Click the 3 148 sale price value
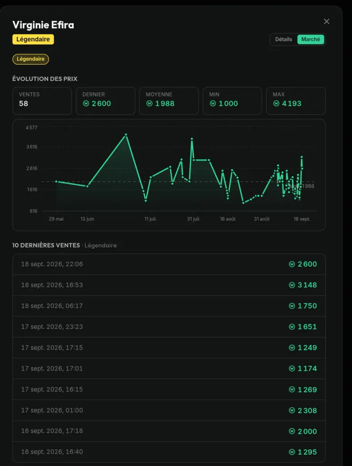This screenshot has height=466, width=352. 307,285
